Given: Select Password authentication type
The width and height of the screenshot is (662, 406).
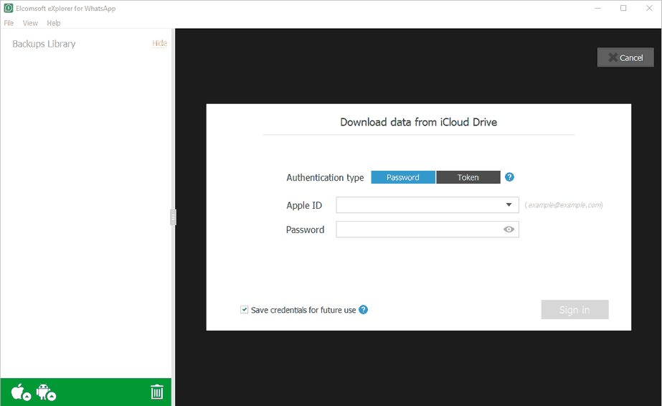Looking at the screenshot, I should pyautogui.click(x=403, y=177).
